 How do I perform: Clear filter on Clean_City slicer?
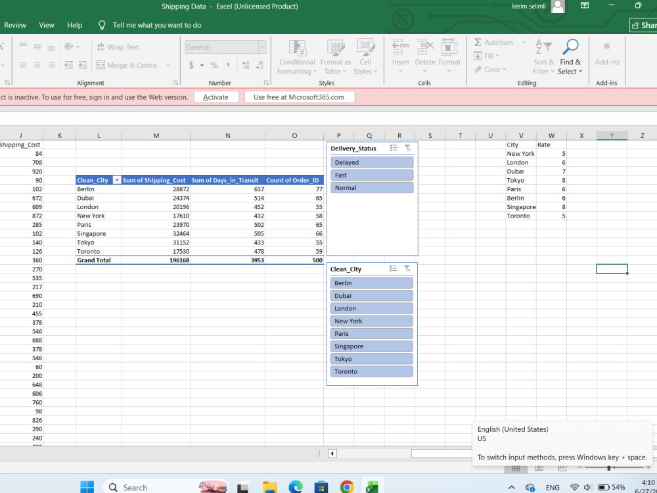point(407,269)
